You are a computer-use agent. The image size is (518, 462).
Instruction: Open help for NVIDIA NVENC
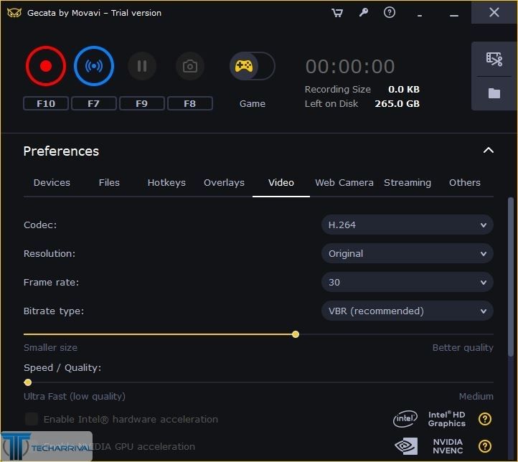[484, 446]
